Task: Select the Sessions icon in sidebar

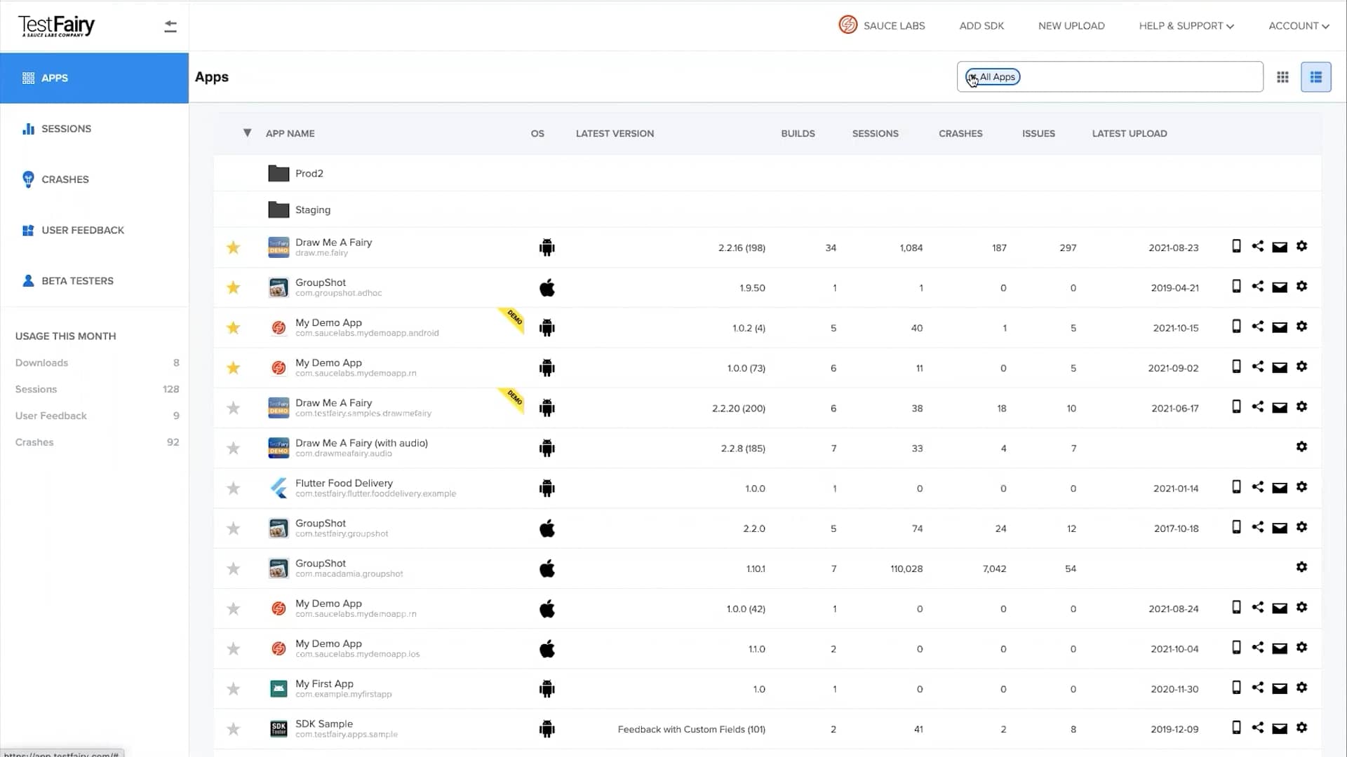Action: point(28,128)
